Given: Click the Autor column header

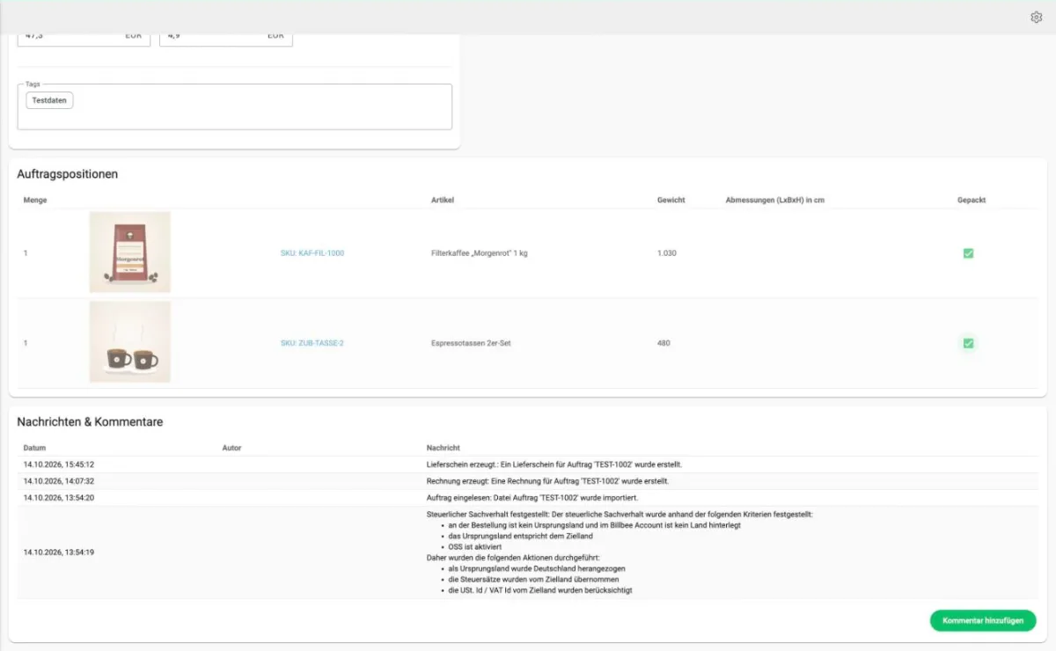Looking at the screenshot, I should 232,448.
